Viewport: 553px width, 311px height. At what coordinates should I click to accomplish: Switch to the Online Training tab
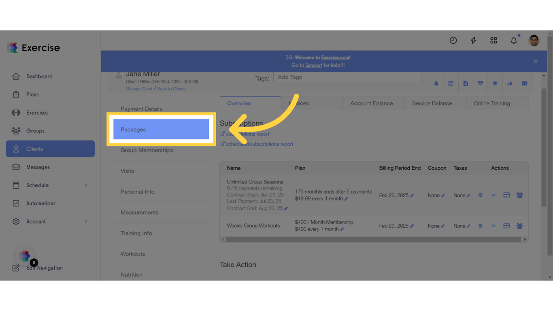pos(492,103)
